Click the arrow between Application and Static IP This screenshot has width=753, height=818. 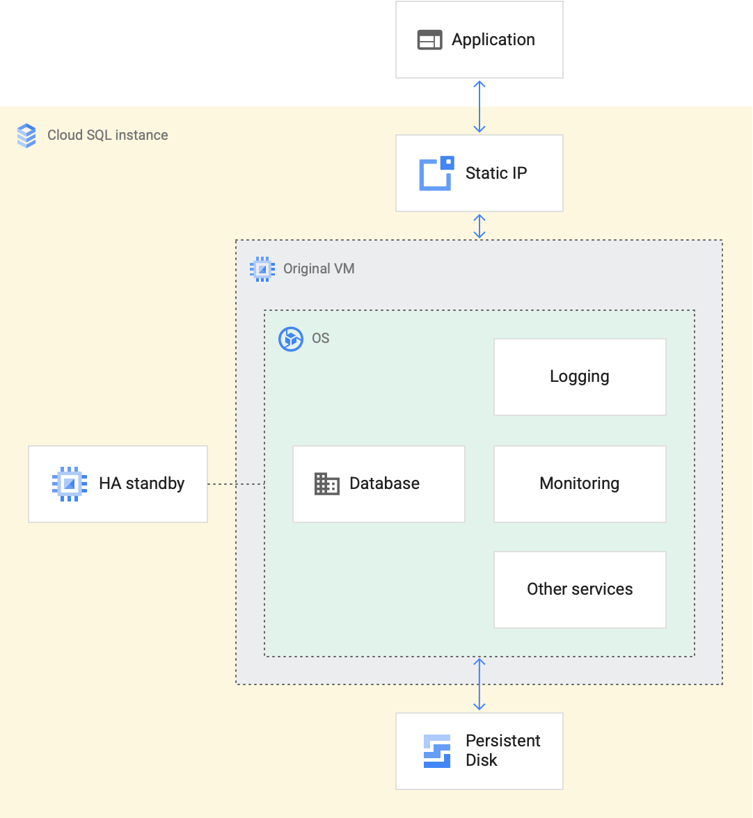(x=479, y=106)
